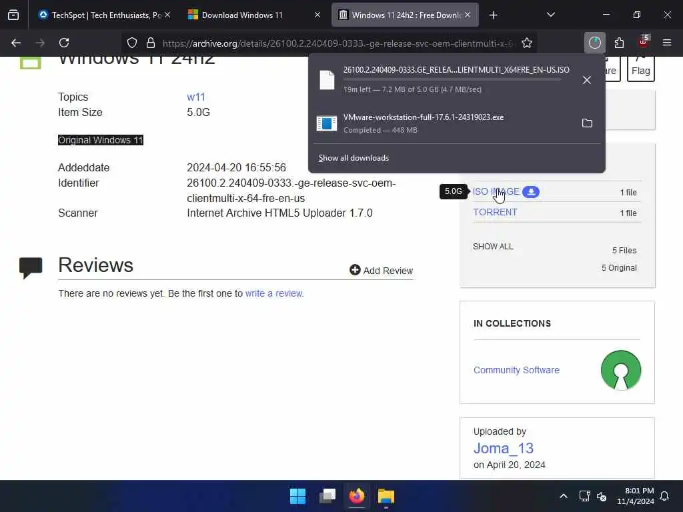Open SHOW ALL files link
The image size is (683, 512).
[x=493, y=247]
